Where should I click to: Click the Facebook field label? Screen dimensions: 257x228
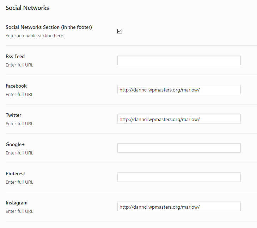[x=16, y=86]
